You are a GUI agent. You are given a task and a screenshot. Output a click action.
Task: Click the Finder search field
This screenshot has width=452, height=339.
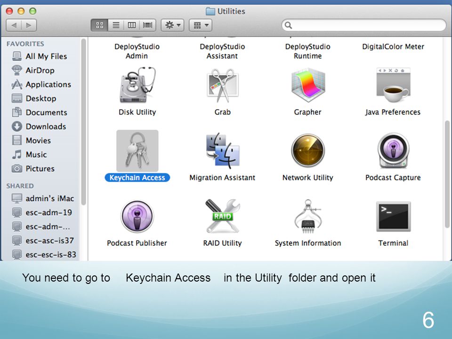click(x=364, y=25)
